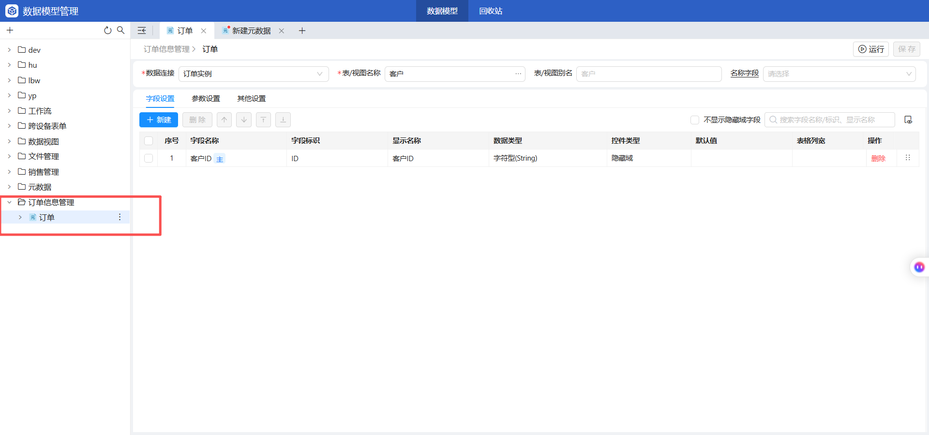Viewport: 929px width, 435px height.
Task: Click the 主 primary key badge
Action: [x=220, y=159]
